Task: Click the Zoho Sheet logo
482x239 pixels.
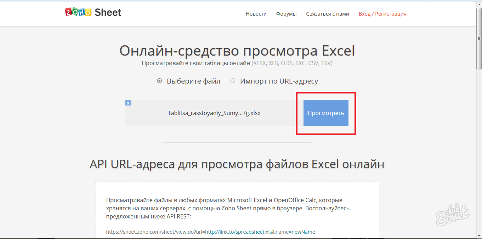Action: click(93, 13)
